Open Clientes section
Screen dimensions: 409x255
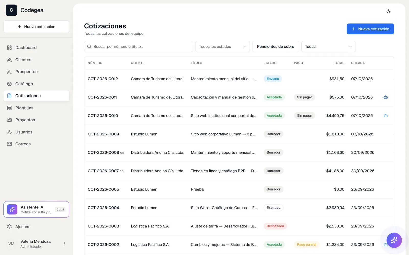36,60
